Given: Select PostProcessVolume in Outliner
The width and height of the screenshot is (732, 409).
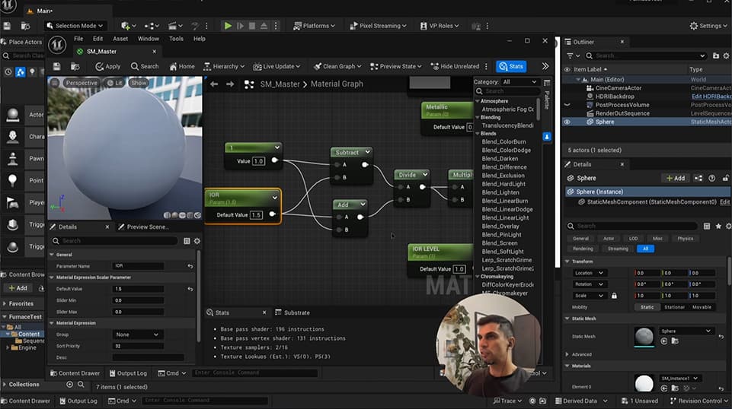Looking at the screenshot, I should tap(623, 105).
